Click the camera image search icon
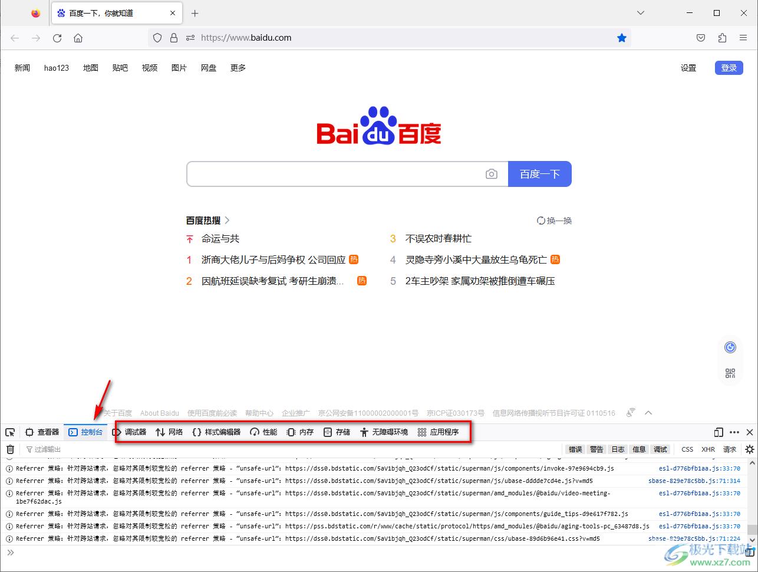This screenshot has width=758, height=572. [492, 174]
